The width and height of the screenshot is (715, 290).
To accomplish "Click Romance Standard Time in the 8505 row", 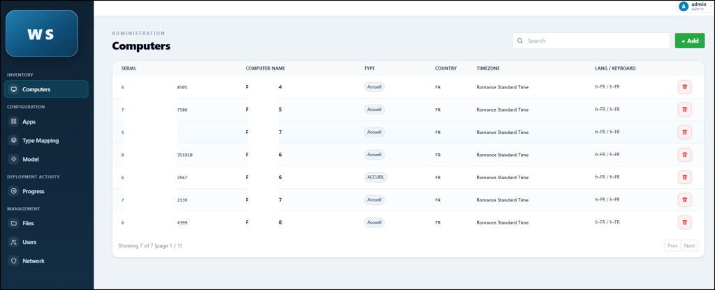I will tap(503, 87).
